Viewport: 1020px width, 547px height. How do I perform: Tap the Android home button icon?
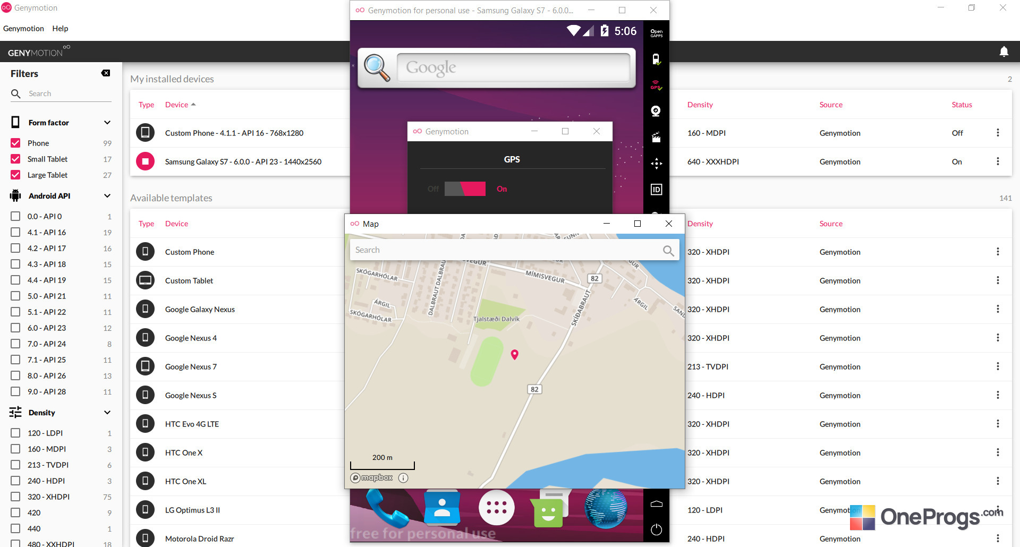click(x=657, y=504)
